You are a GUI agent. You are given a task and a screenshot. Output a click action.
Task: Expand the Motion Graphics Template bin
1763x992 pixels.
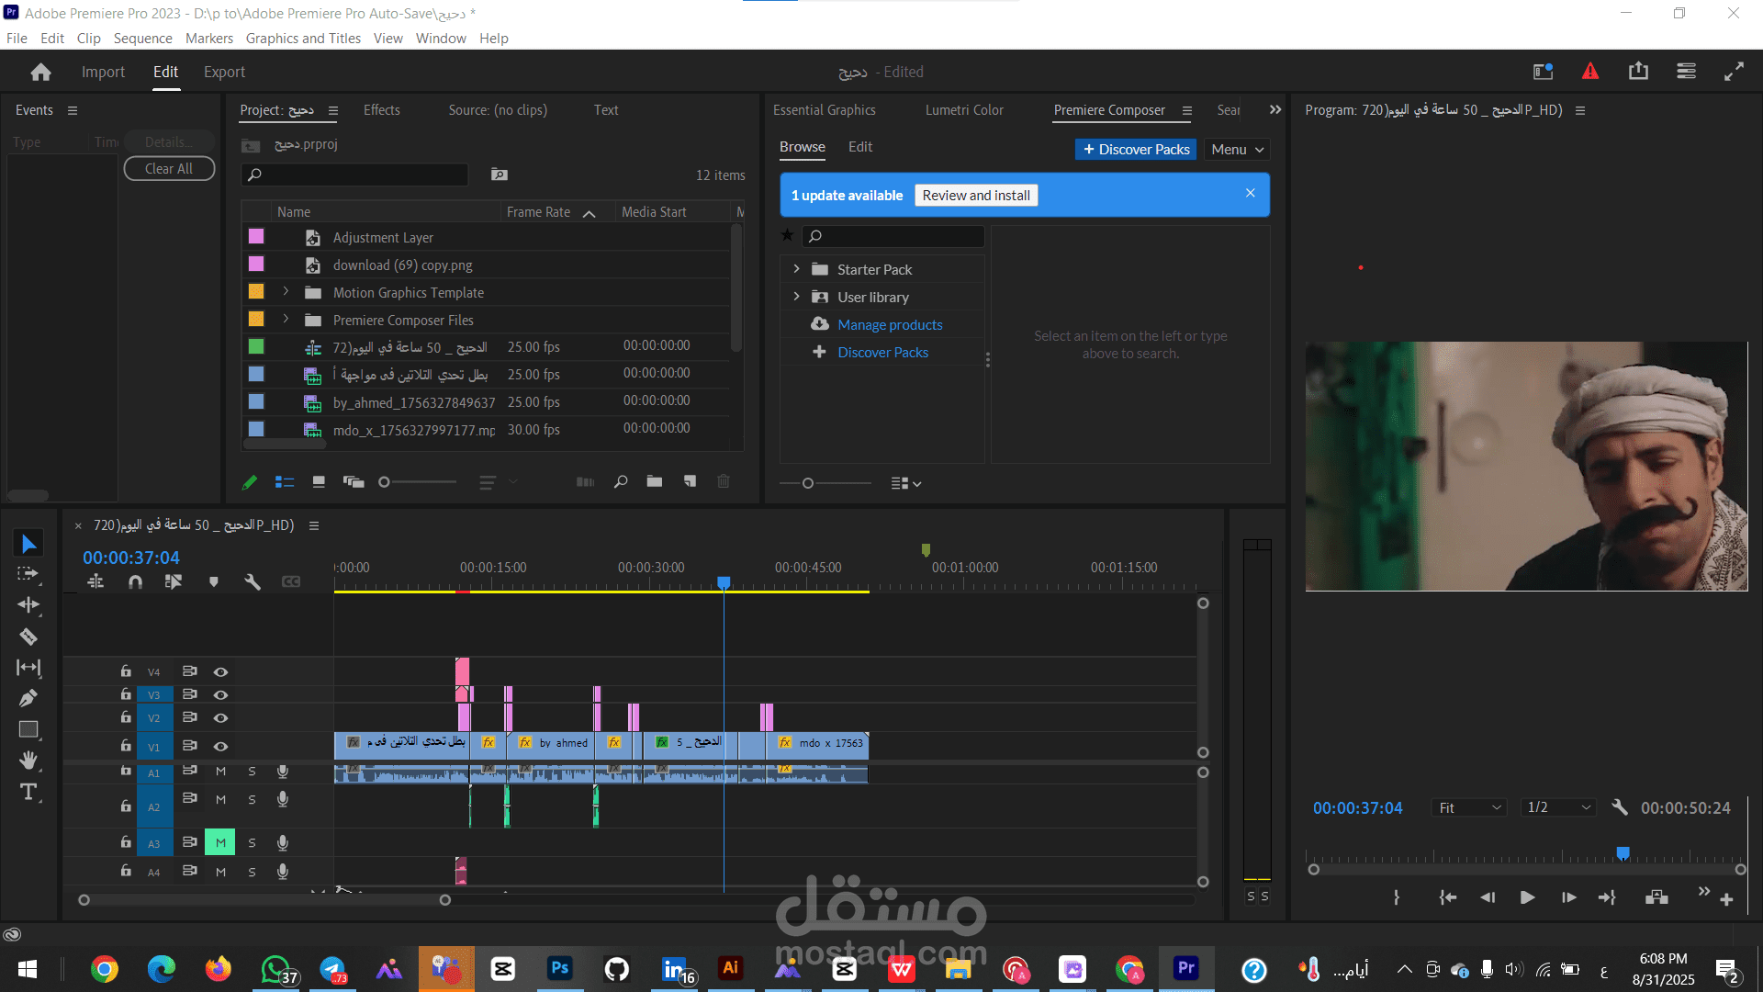[x=286, y=291]
